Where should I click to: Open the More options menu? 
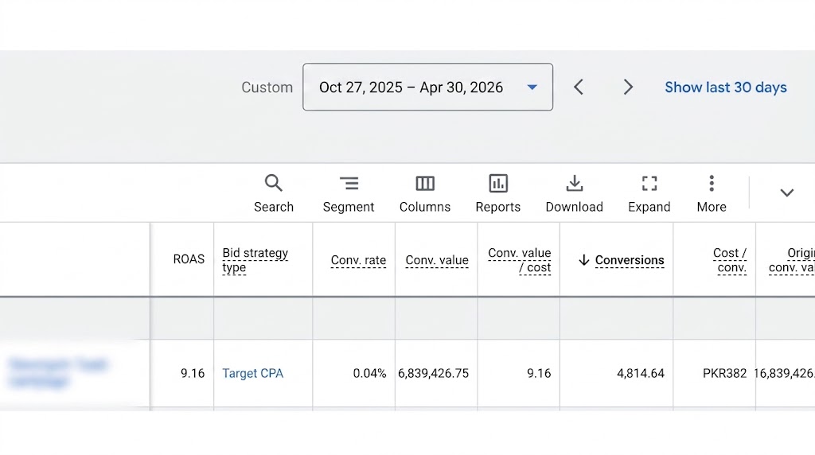click(711, 194)
